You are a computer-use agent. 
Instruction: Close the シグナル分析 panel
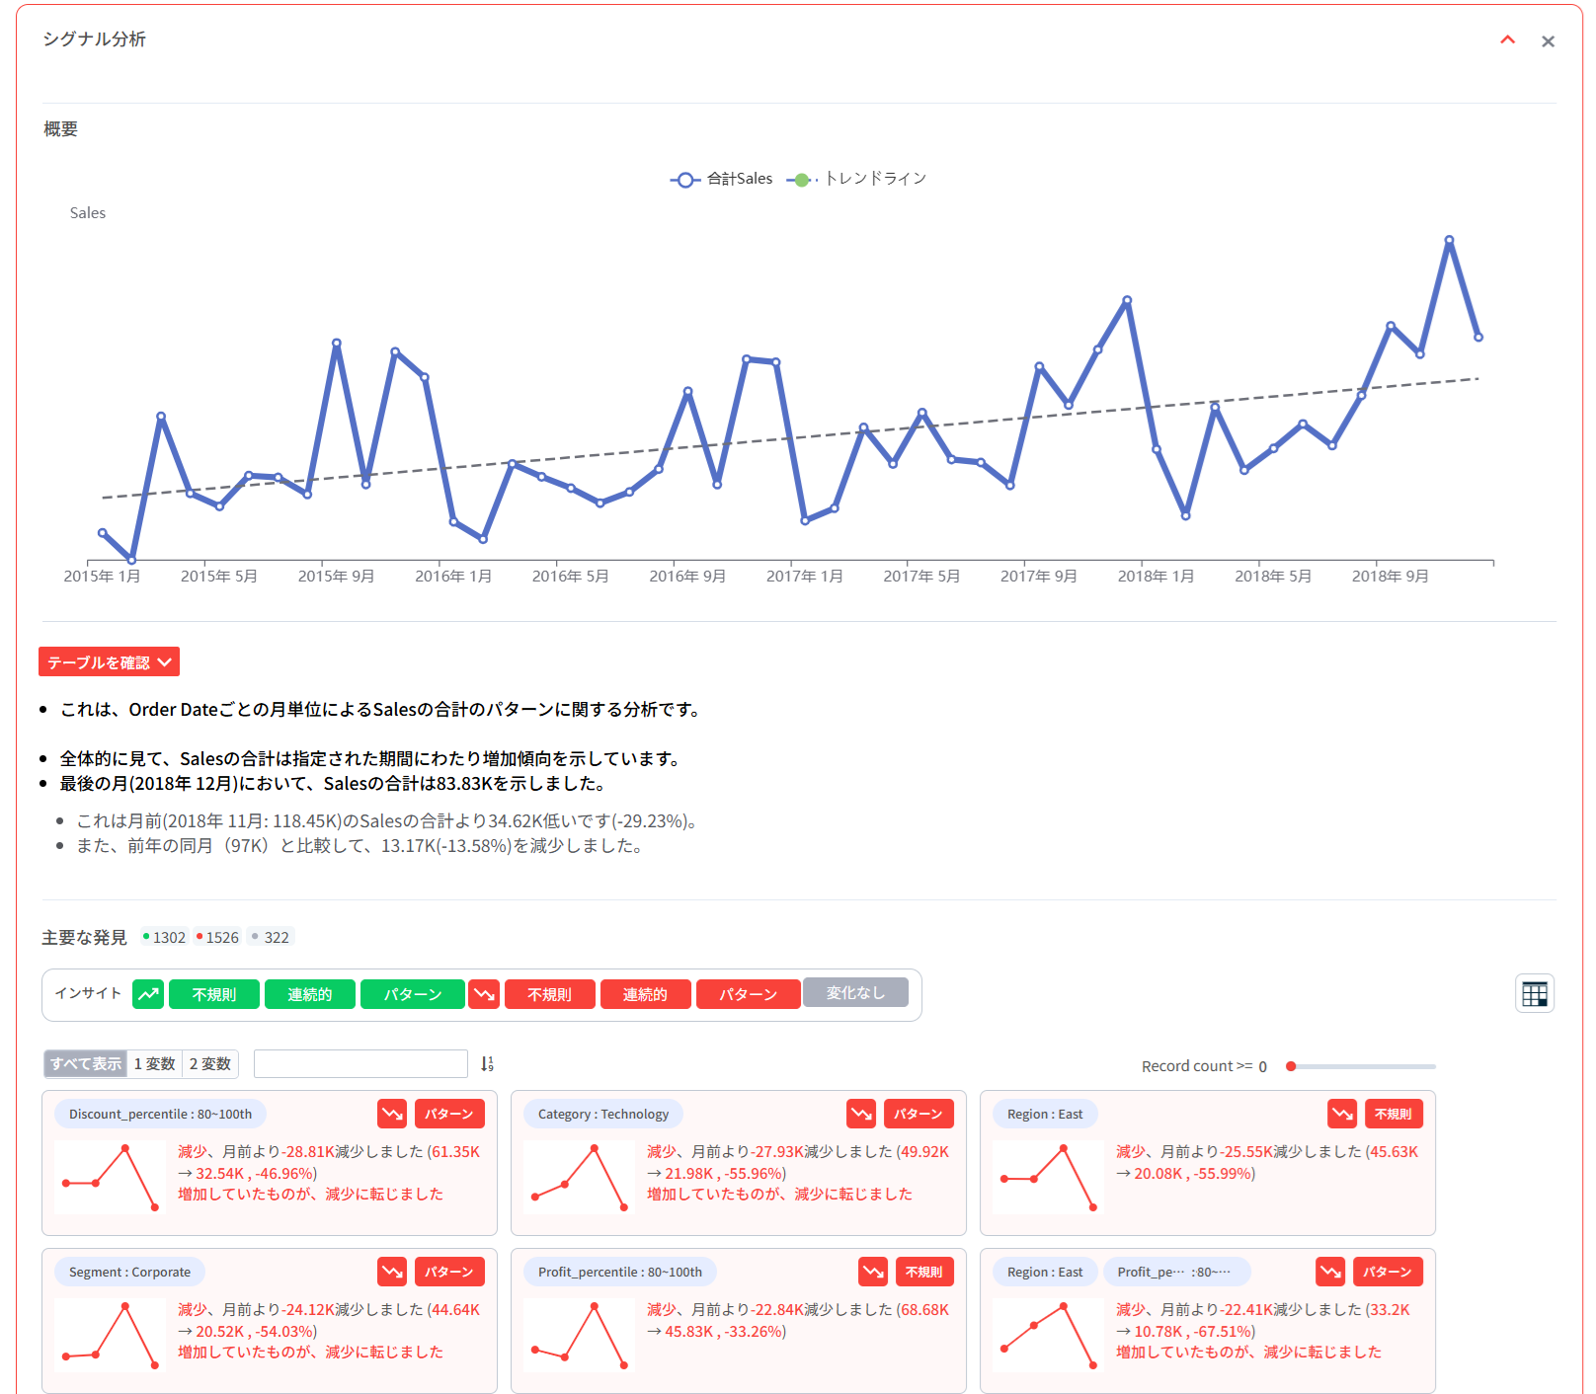click(1548, 41)
